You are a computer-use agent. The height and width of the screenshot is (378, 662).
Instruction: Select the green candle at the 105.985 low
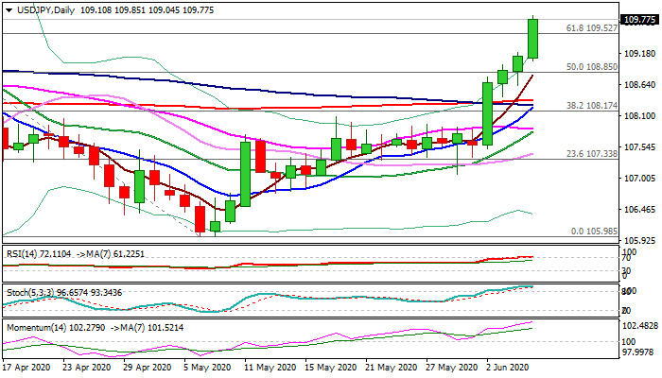pos(215,227)
